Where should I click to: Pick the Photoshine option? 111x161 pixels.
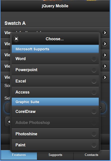(x=55, y=134)
